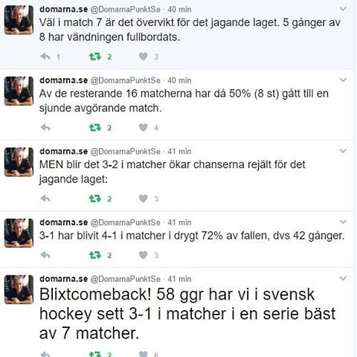Like the 'Av de resterande 16' tweet
Screen dimensions: 357x357
144,128
